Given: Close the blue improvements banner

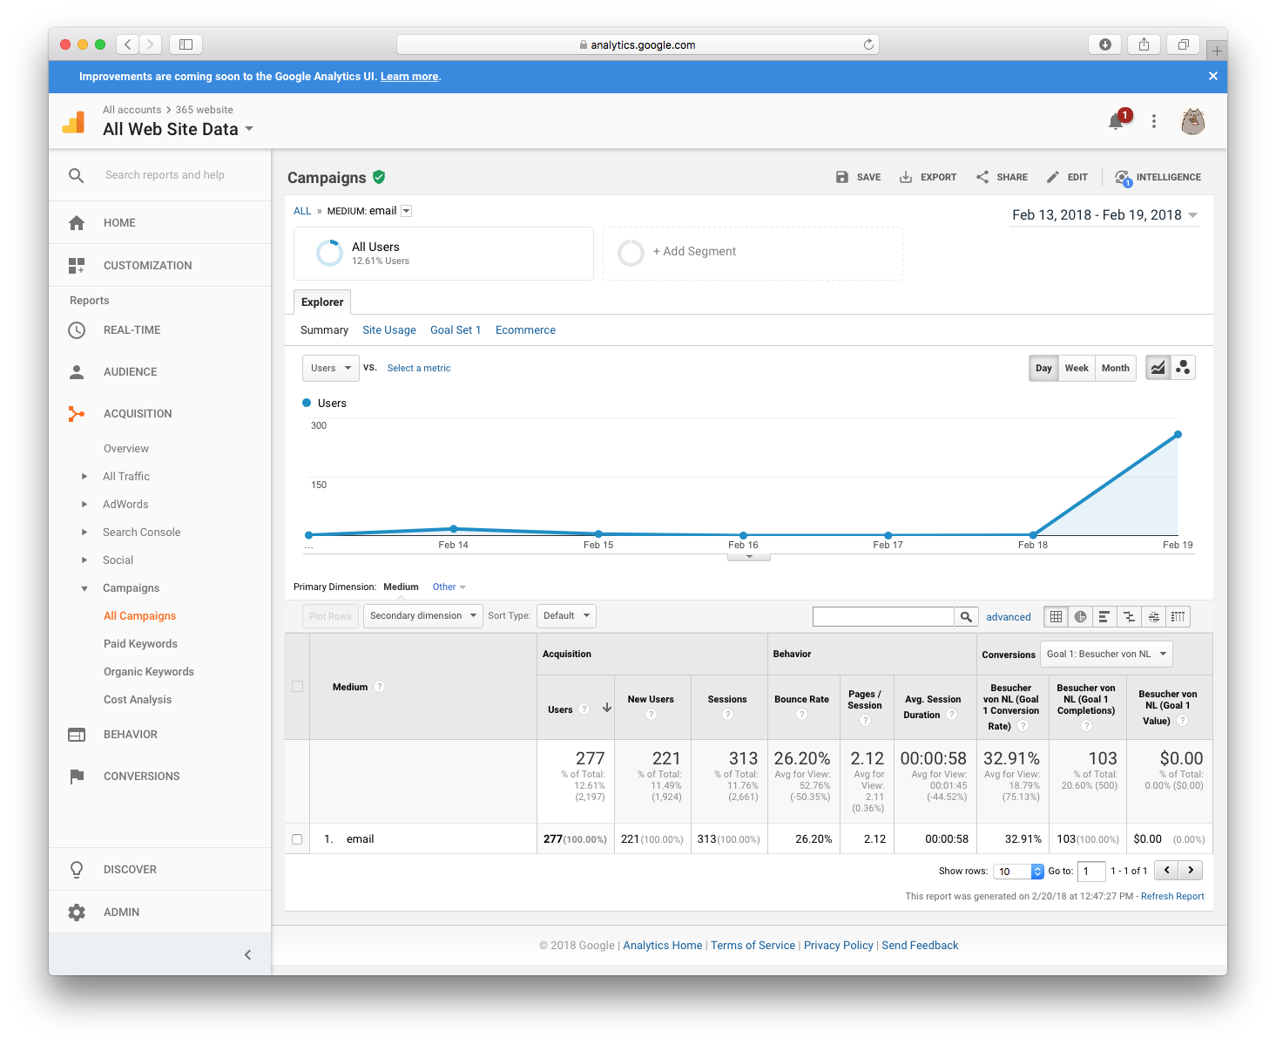Looking at the screenshot, I should (x=1212, y=76).
